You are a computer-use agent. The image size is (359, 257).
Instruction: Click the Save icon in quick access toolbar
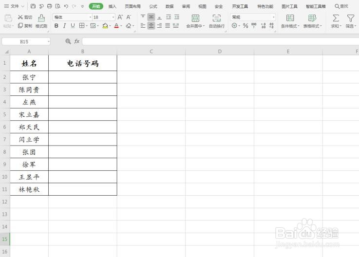tap(33, 6)
